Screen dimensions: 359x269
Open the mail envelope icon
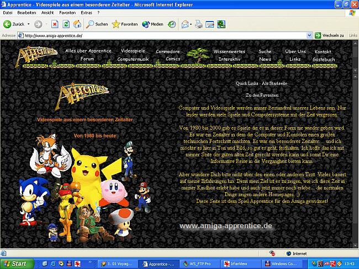[185, 24]
